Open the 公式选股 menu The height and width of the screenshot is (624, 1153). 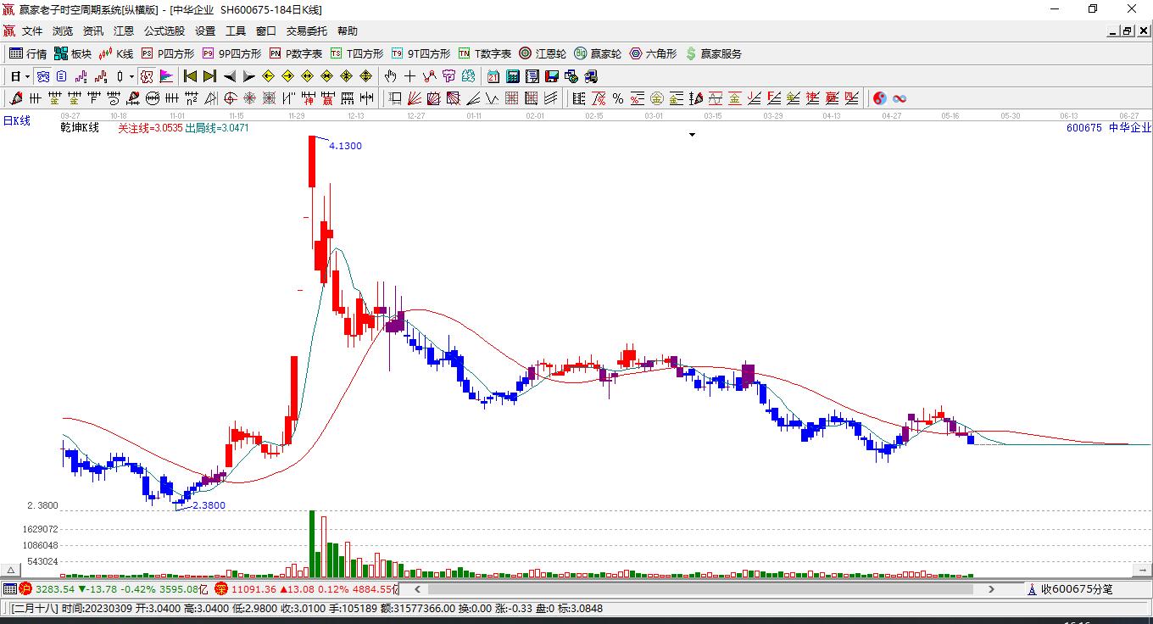point(164,31)
